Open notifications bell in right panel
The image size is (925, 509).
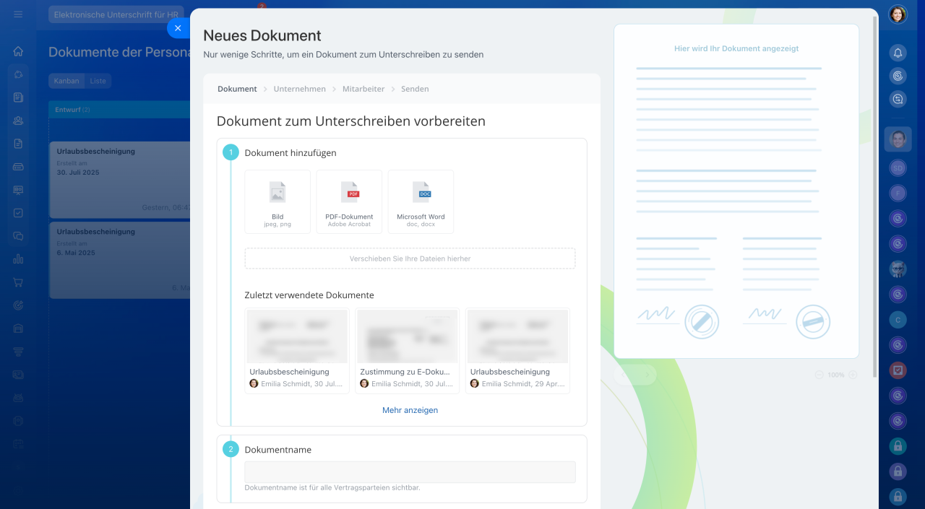[898, 53]
